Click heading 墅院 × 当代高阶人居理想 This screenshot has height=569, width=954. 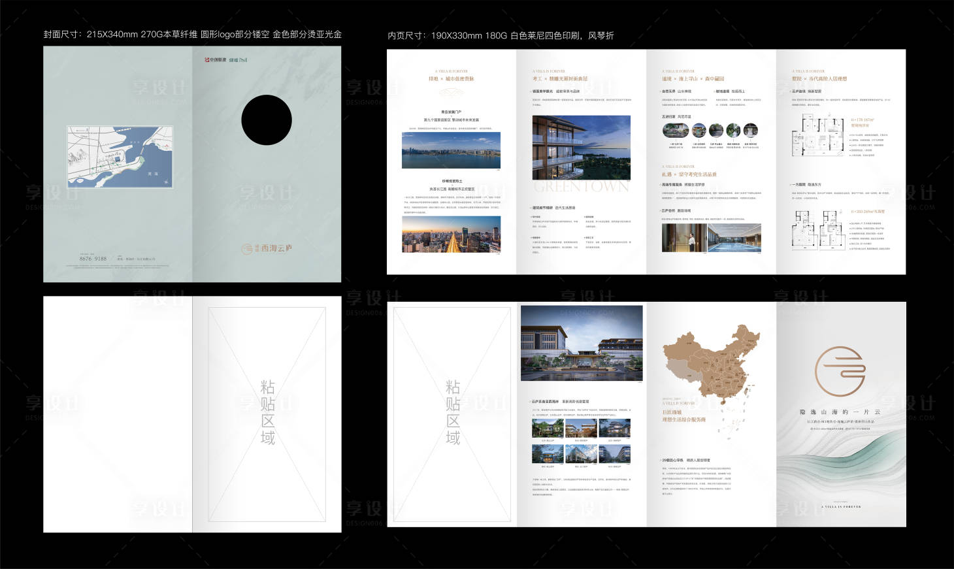coord(819,78)
